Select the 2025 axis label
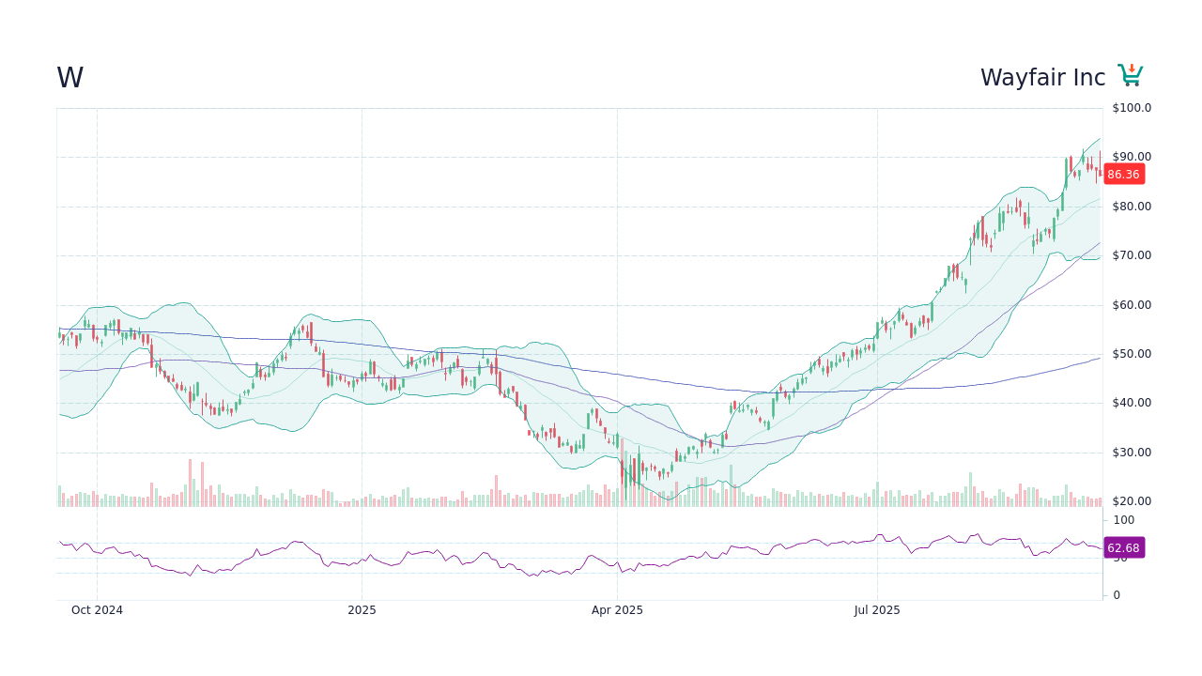Screen dimensions: 1202x676 (x=362, y=609)
